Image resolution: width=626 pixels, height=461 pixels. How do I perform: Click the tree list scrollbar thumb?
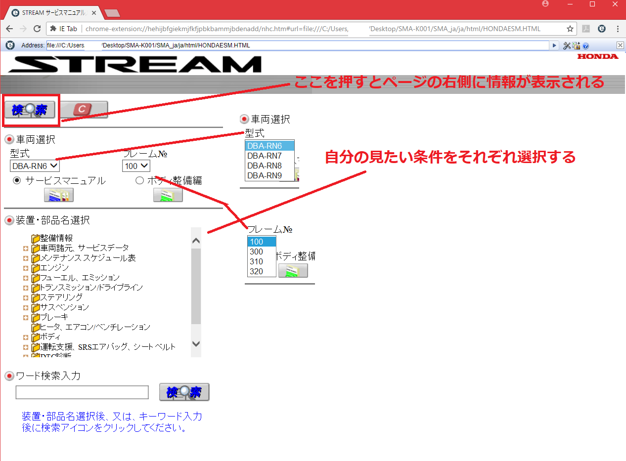click(x=196, y=287)
